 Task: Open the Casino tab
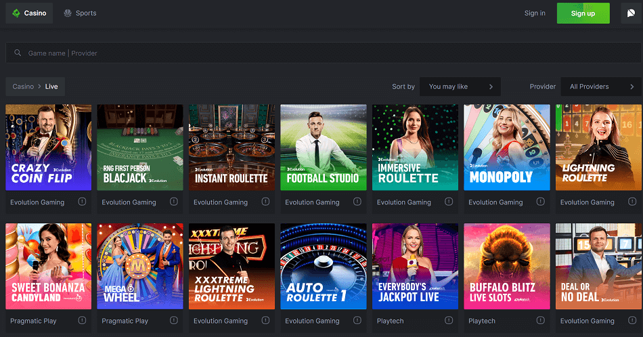click(29, 13)
